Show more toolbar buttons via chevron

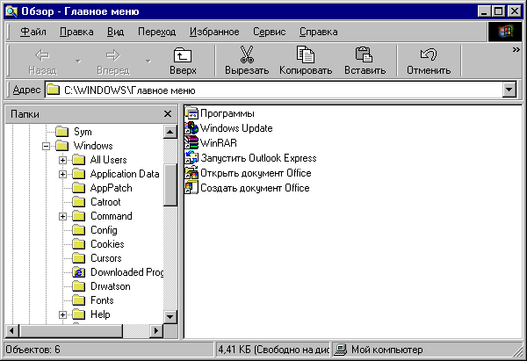(516, 50)
